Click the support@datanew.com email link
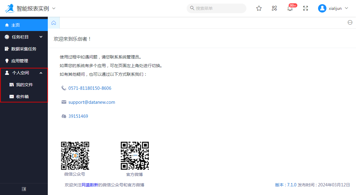The width and height of the screenshot is (356, 195). 92,102
